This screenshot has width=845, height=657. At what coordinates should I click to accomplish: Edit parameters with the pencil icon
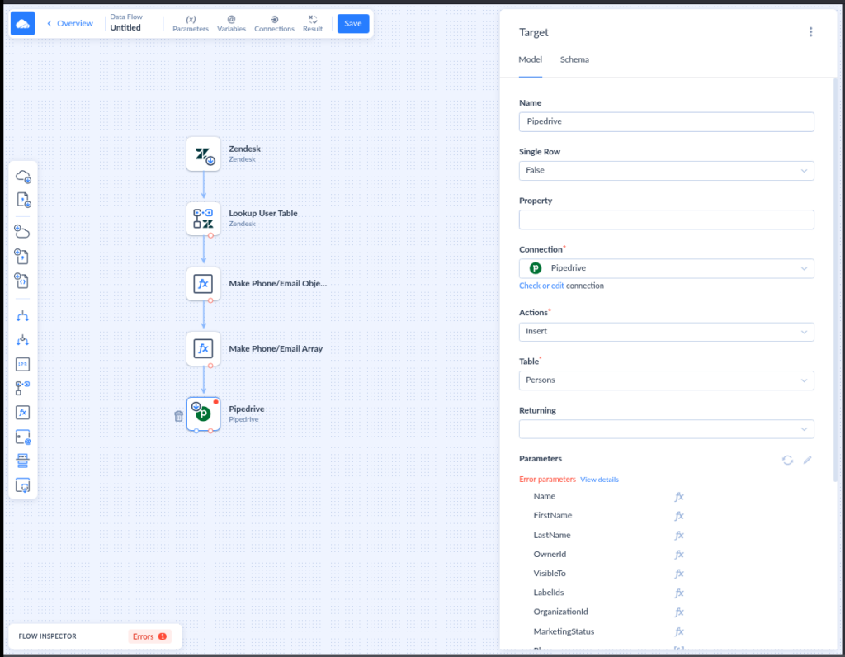807,460
